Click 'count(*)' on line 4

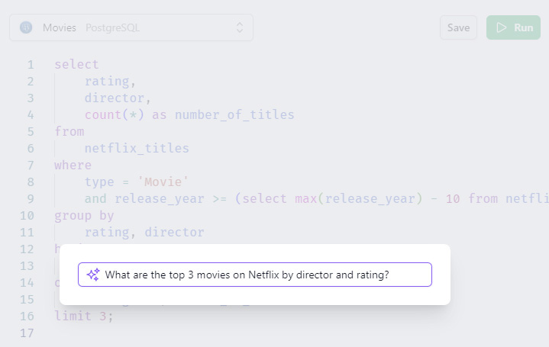114,114
